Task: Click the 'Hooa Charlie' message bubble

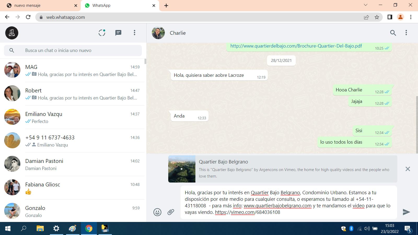Action: [x=362, y=90]
